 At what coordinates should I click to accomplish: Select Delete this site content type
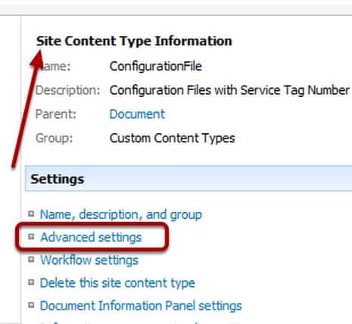tap(117, 283)
